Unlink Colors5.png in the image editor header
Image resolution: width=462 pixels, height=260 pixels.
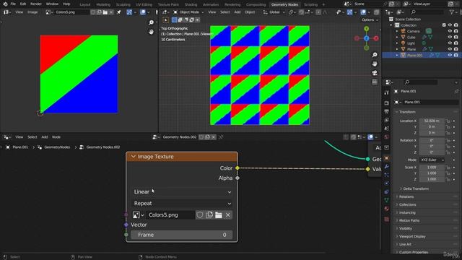[x=111, y=12]
